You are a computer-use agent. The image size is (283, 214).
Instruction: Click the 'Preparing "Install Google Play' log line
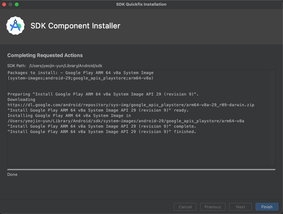click(103, 94)
